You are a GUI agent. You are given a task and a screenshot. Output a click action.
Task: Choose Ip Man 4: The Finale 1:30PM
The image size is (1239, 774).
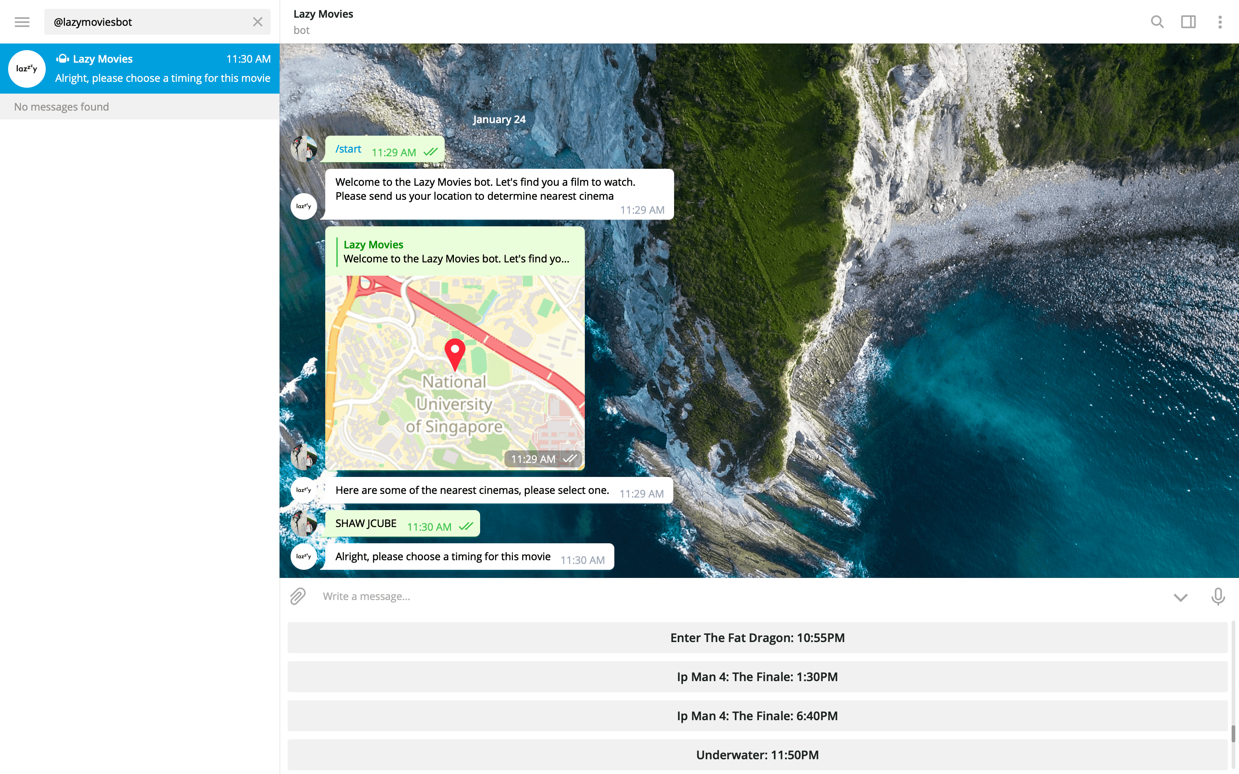[757, 677]
